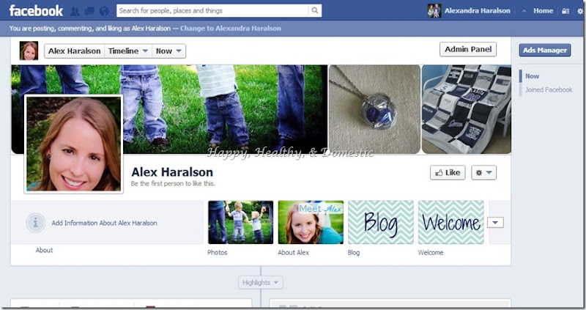Click the top bar profile thumbnail
The height and width of the screenshot is (310, 586).
[x=434, y=11]
